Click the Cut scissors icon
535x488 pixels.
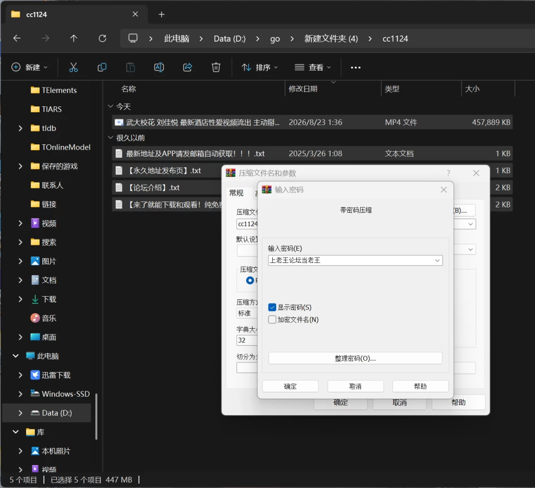pyautogui.click(x=73, y=67)
